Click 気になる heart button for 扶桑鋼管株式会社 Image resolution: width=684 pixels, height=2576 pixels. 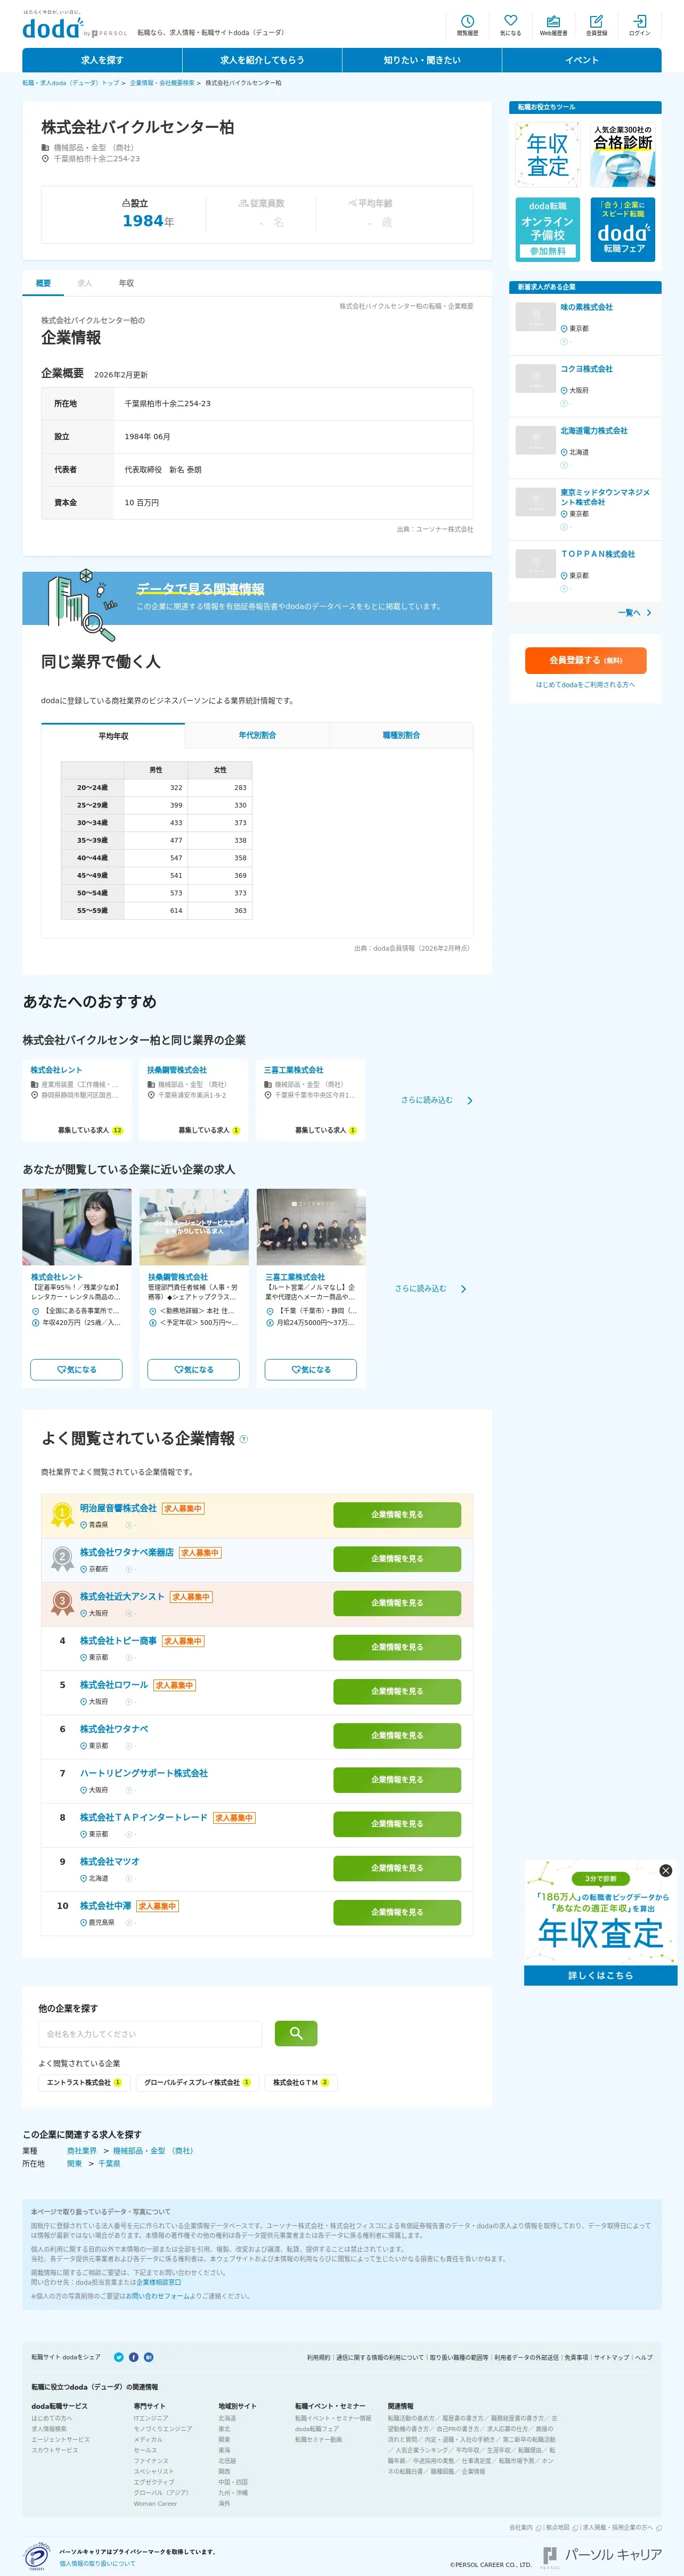(193, 1369)
